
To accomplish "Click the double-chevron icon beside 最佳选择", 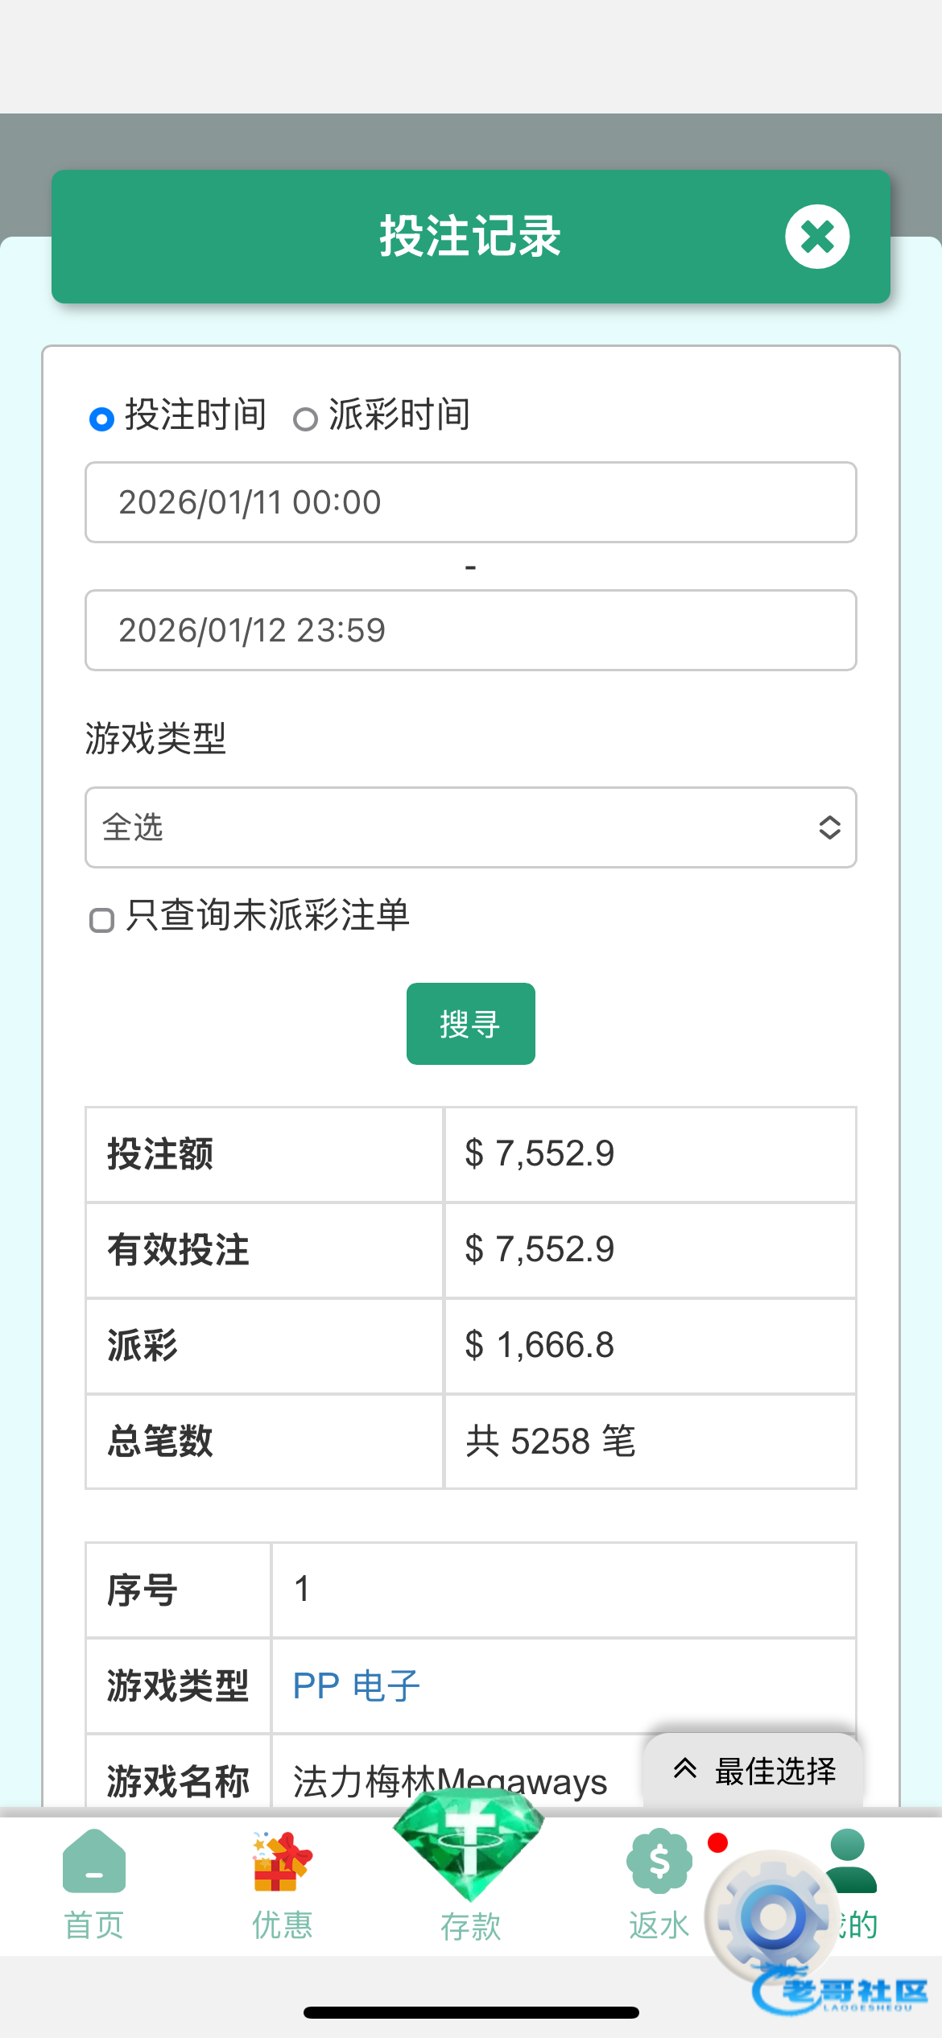I will point(685,1768).
